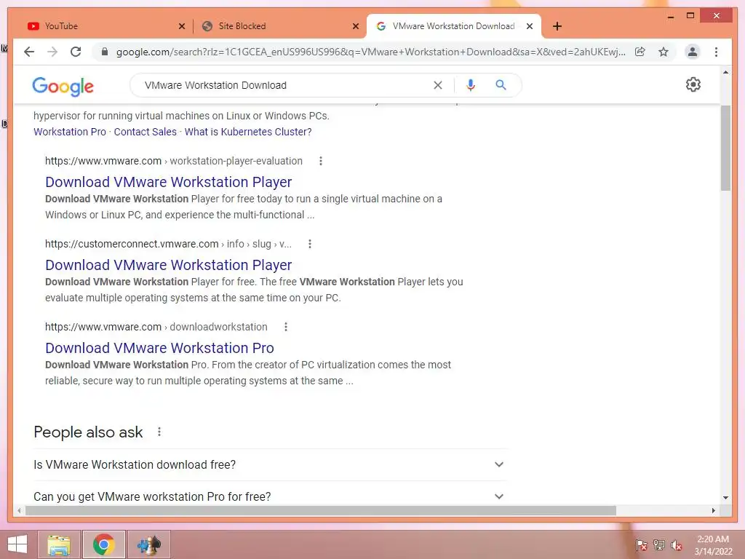This screenshot has height=559, width=745.
Task: Open customerconnect 'Download VMware Workstation Player' result
Action: 169,265
